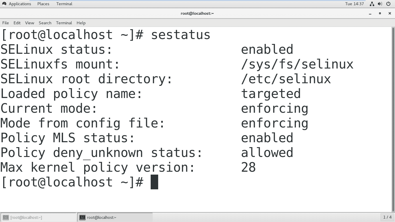Maximize the terminal window
395x222 pixels.
[x=380, y=13]
